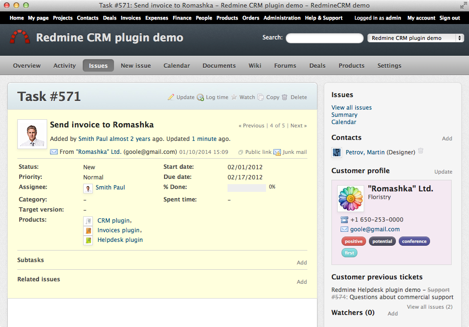The image size is (469, 327).
Task: Open the Wiki tab
Action: coord(255,66)
